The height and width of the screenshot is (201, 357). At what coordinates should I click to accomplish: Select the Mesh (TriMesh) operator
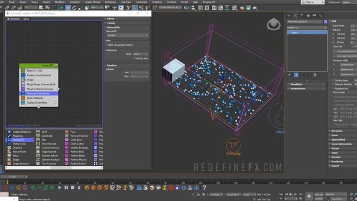coord(38,98)
